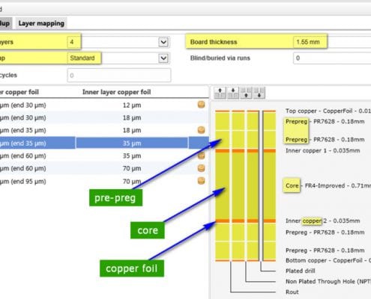Screen dimensions: 371x299
Task: Click the first up-arrow buildup toolbar icon
Action: click(220, 93)
